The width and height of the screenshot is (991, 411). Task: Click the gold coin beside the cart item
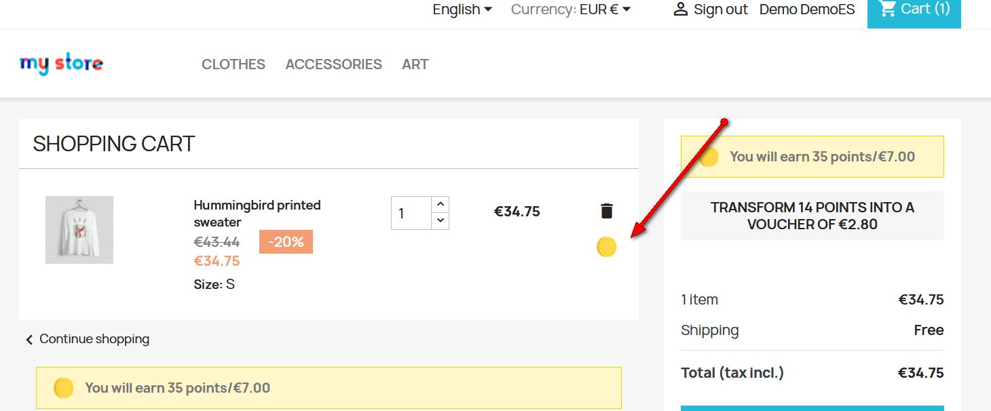[x=606, y=248]
